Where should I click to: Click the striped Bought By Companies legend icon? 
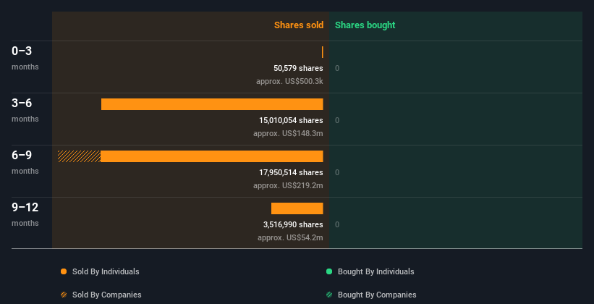click(329, 295)
